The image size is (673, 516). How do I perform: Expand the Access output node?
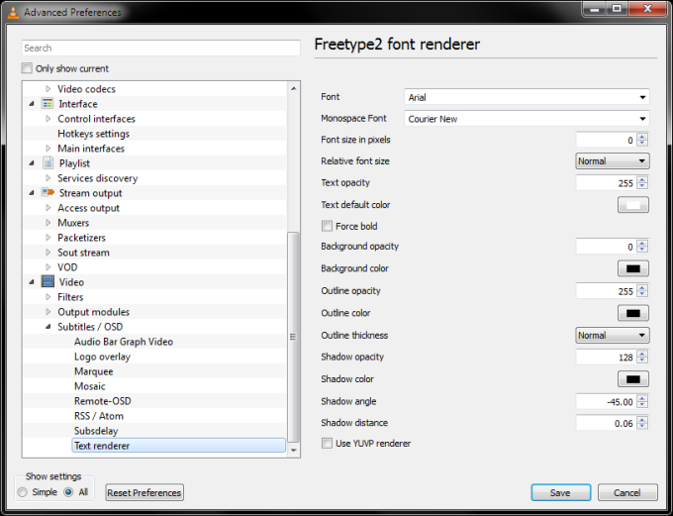[x=48, y=208]
